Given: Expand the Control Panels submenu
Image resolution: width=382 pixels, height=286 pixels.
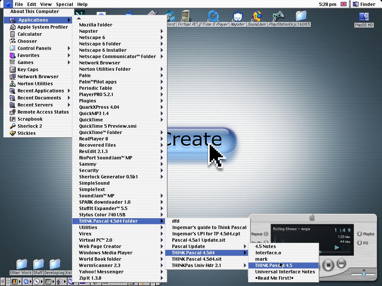Looking at the screenshot, I should click(34, 48).
